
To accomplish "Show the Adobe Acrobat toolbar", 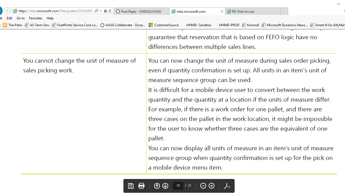I will (x=227, y=186).
